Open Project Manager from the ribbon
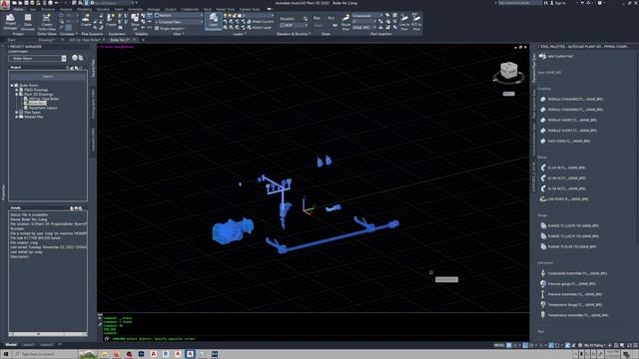Image resolution: width=639 pixels, height=359 pixels. (10, 22)
